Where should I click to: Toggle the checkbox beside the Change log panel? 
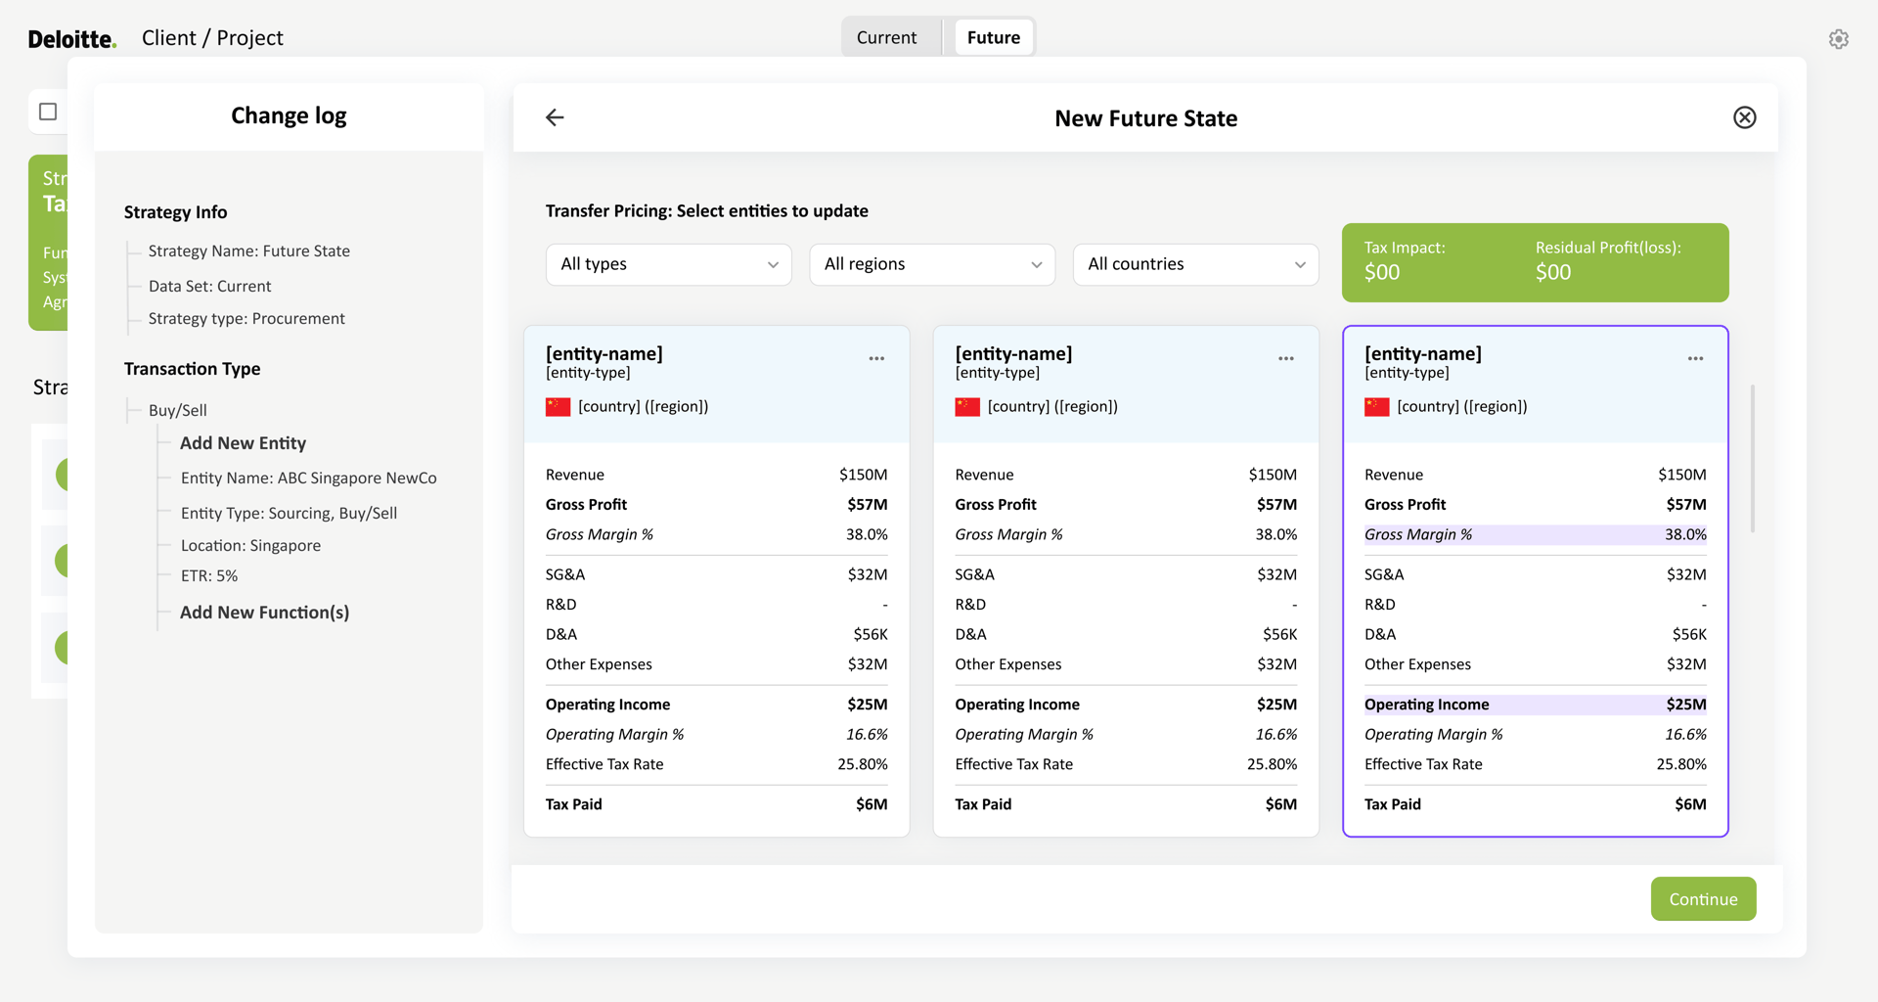tap(48, 112)
